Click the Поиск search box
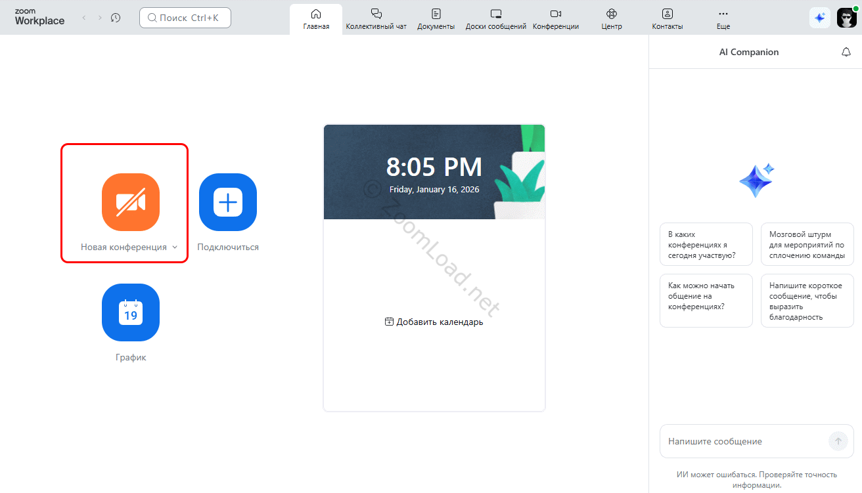 point(185,18)
